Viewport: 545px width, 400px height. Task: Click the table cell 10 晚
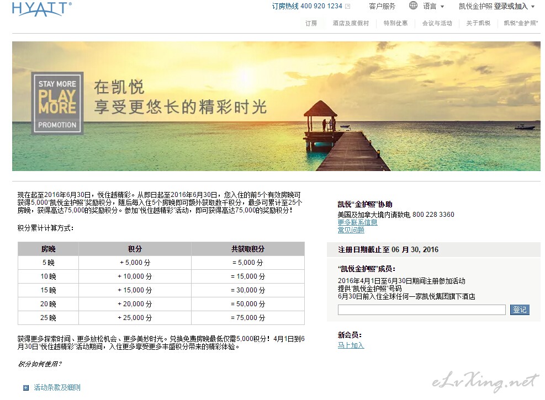pyautogui.click(x=48, y=276)
